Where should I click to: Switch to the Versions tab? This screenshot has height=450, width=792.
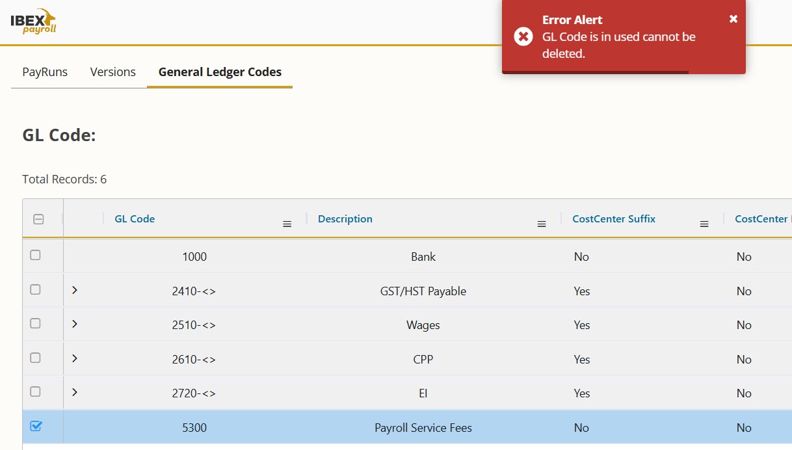click(113, 72)
